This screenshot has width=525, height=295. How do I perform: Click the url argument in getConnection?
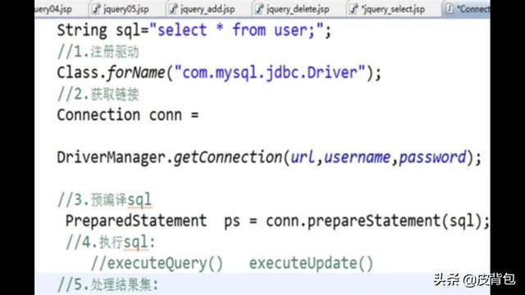tap(303, 157)
